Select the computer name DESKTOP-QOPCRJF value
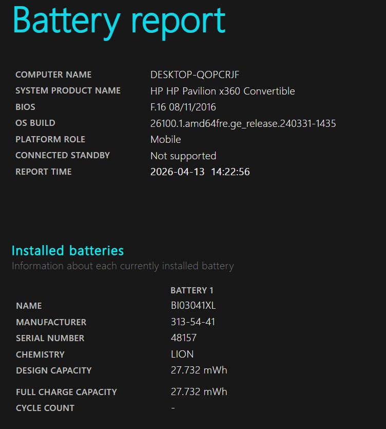 pos(195,74)
